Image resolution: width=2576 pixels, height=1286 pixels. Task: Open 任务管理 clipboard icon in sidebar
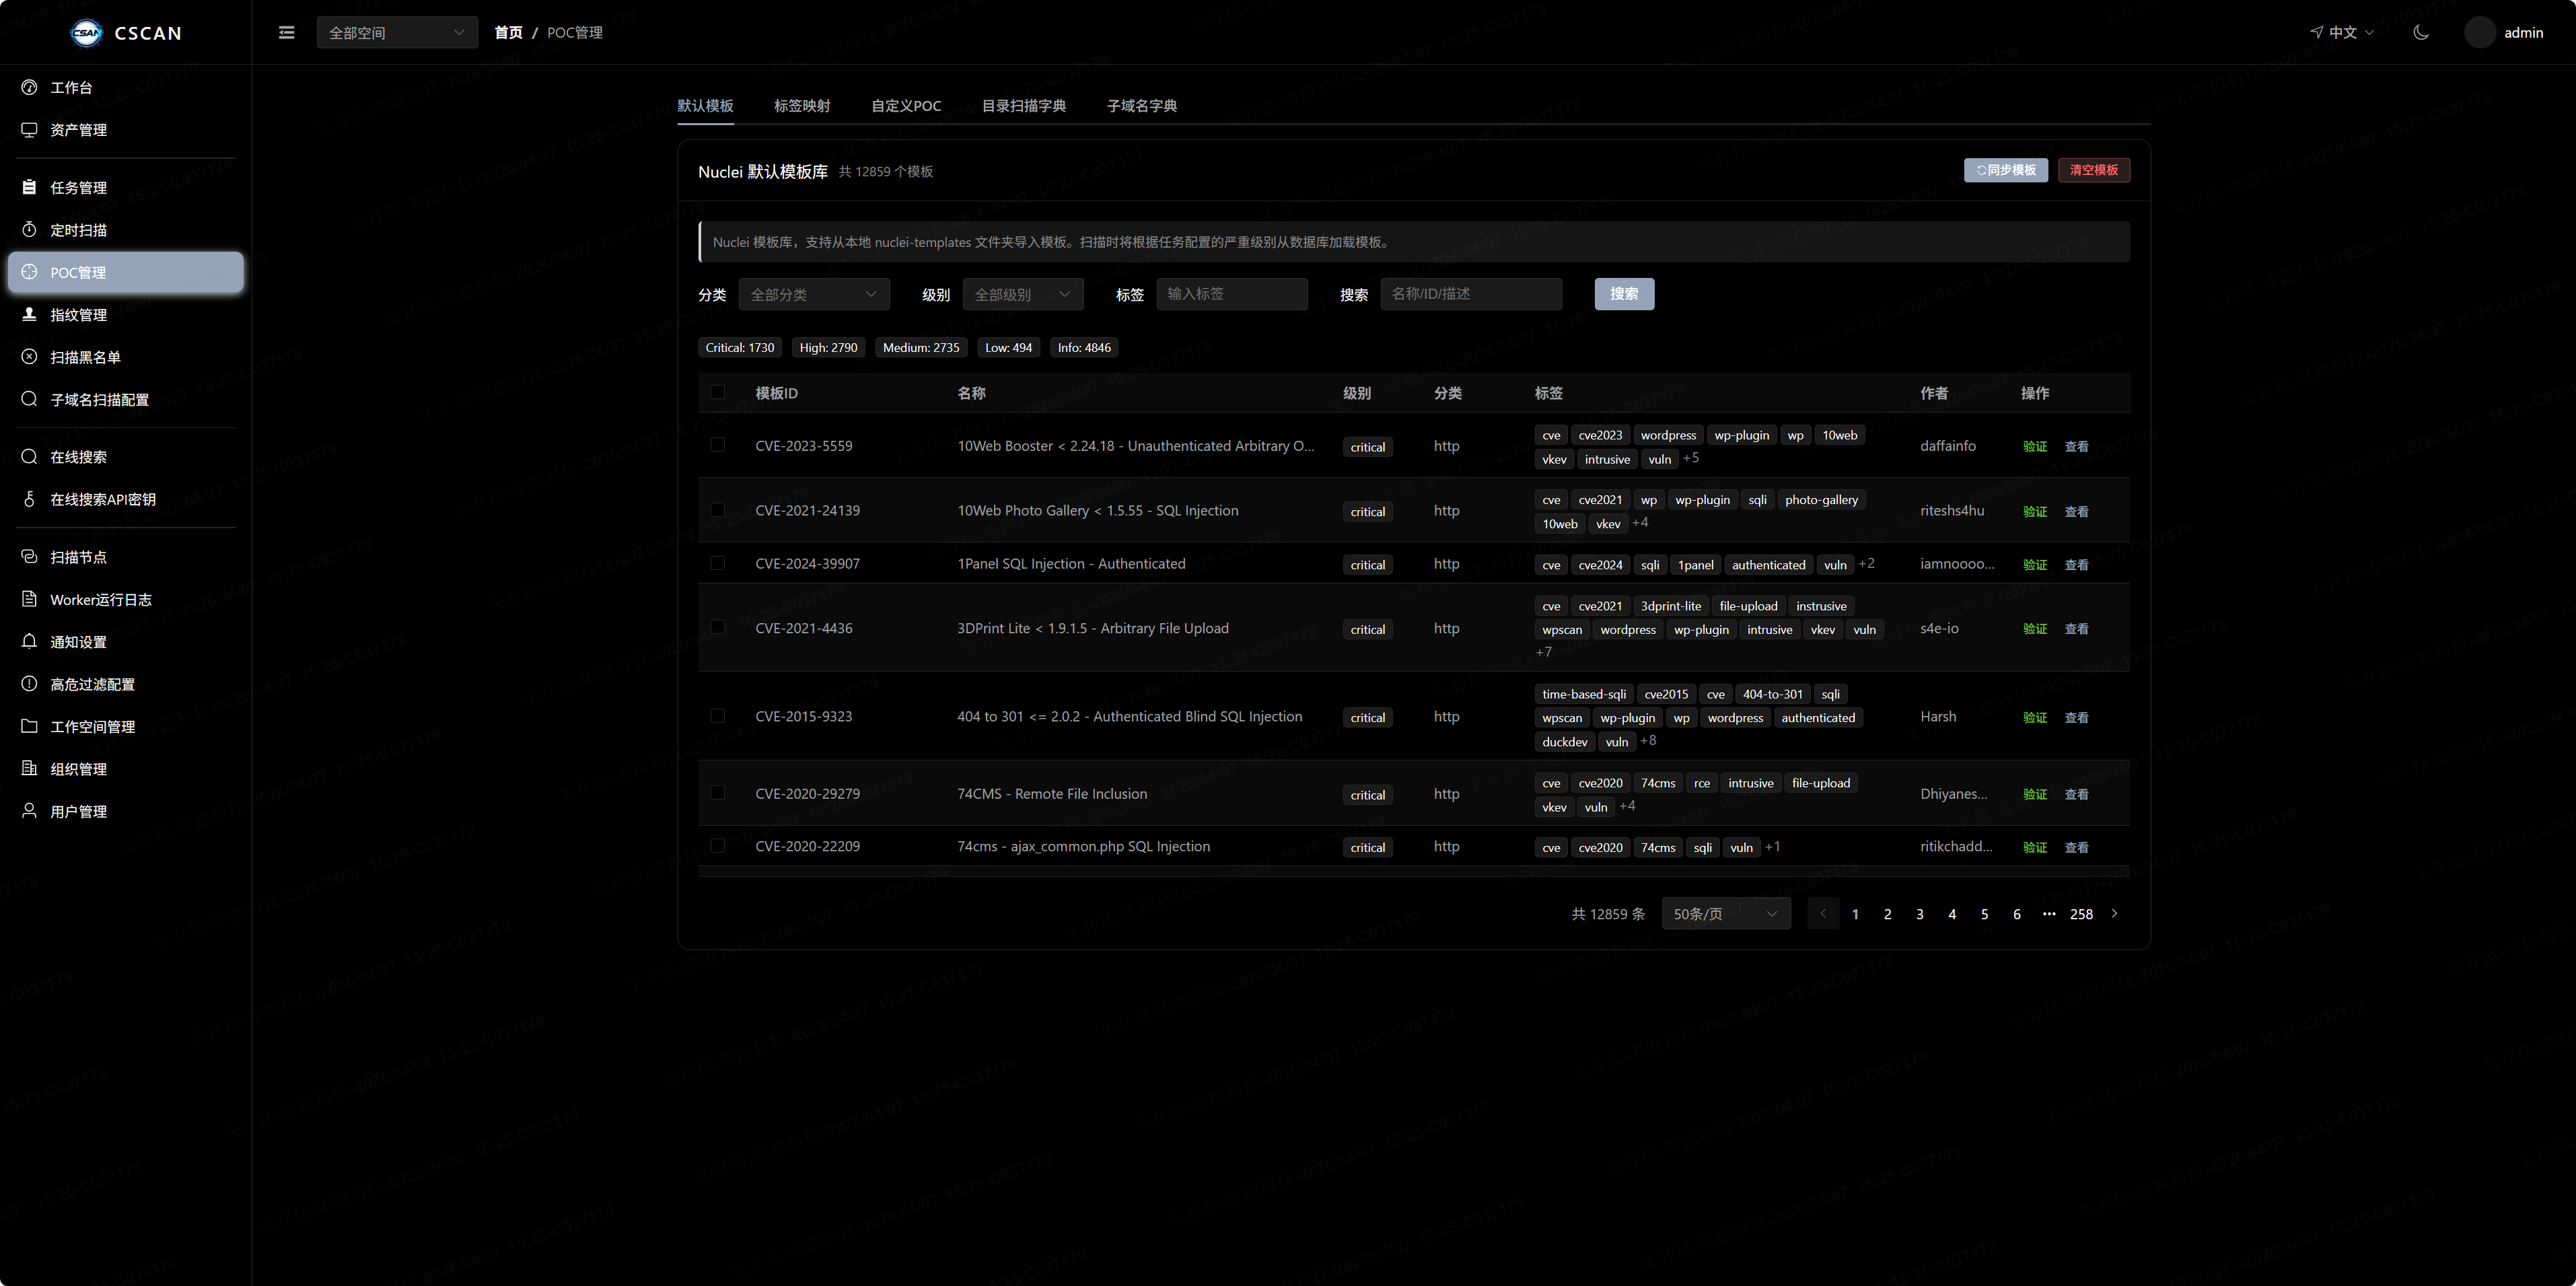tap(29, 187)
